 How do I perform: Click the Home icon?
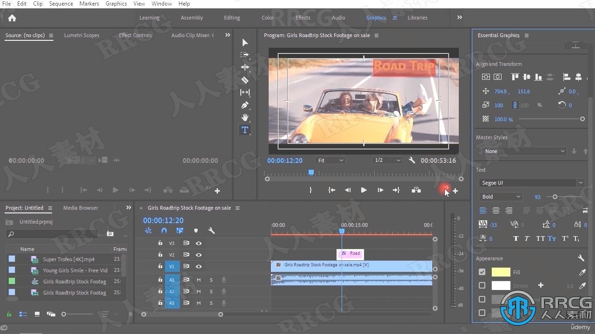tap(12, 18)
